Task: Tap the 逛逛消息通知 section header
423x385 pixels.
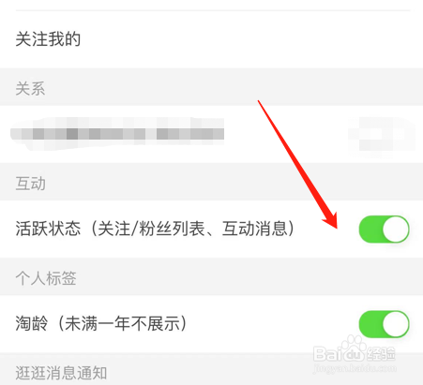Action: pos(61,373)
